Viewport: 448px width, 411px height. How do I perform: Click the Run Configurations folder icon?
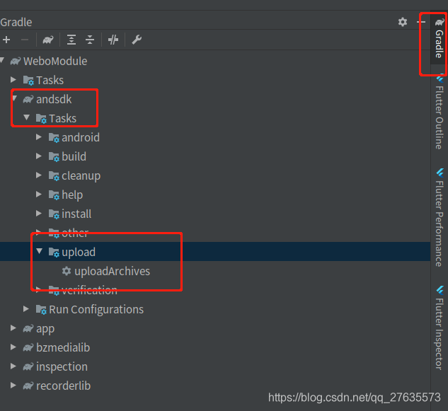[x=41, y=310]
